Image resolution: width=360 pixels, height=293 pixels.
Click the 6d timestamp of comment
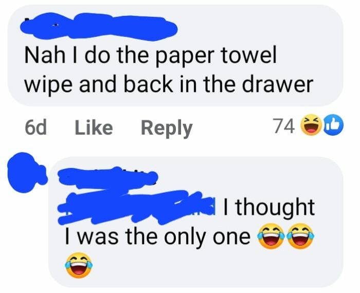coord(35,127)
